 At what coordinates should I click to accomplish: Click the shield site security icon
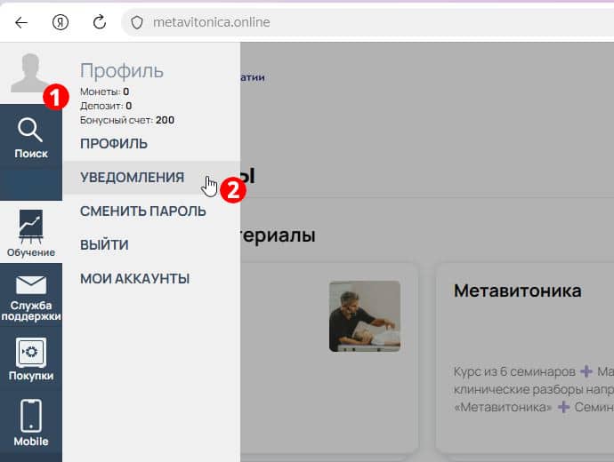(x=137, y=22)
